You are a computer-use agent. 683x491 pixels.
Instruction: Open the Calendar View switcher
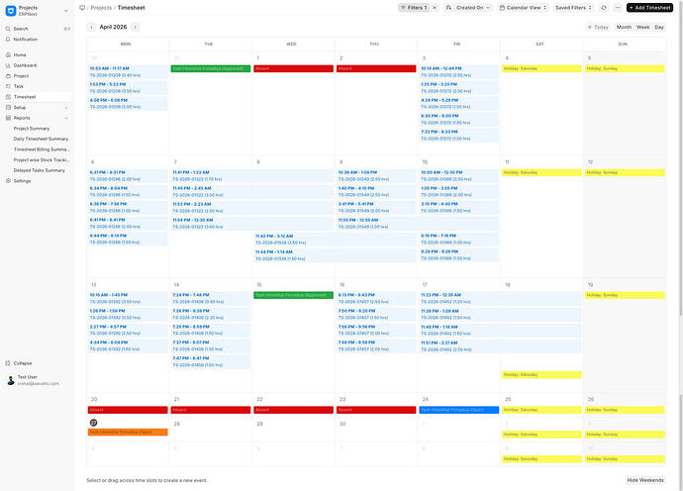523,8
